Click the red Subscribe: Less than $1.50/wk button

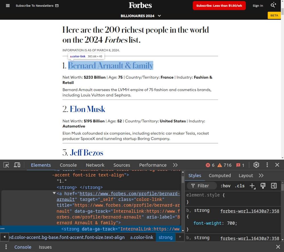coord(219,5)
